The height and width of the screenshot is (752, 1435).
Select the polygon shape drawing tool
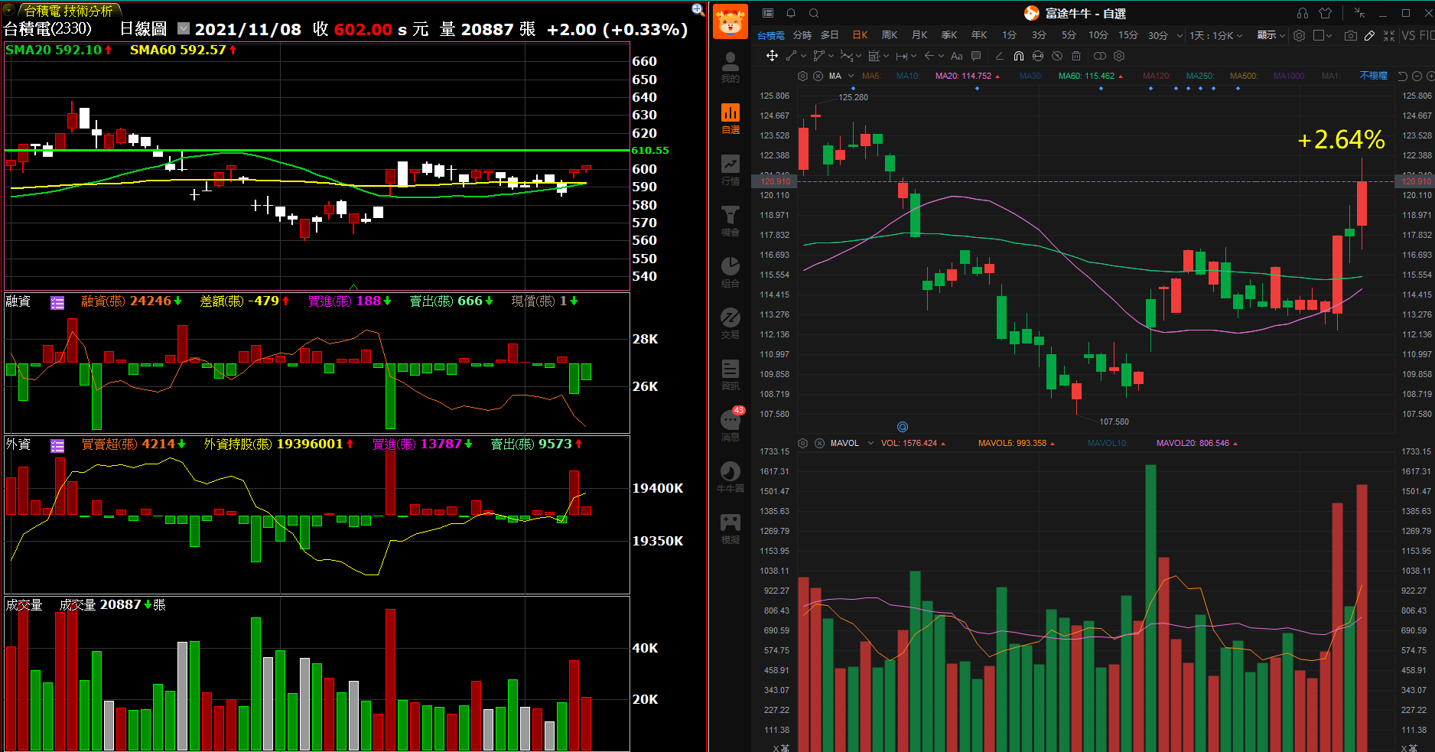pyautogui.click(x=818, y=56)
